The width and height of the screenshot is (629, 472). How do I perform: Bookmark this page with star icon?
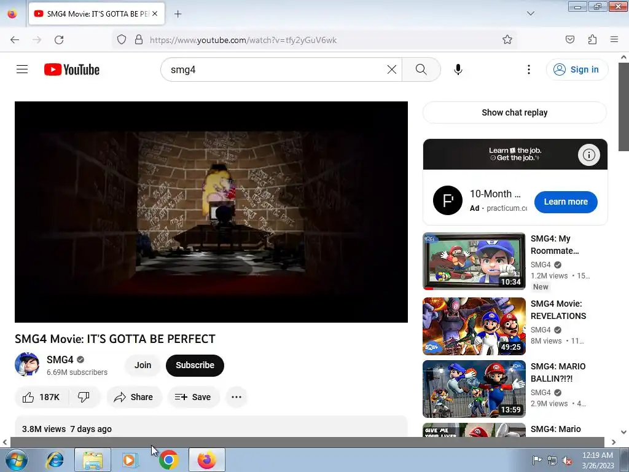click(507, 39)
